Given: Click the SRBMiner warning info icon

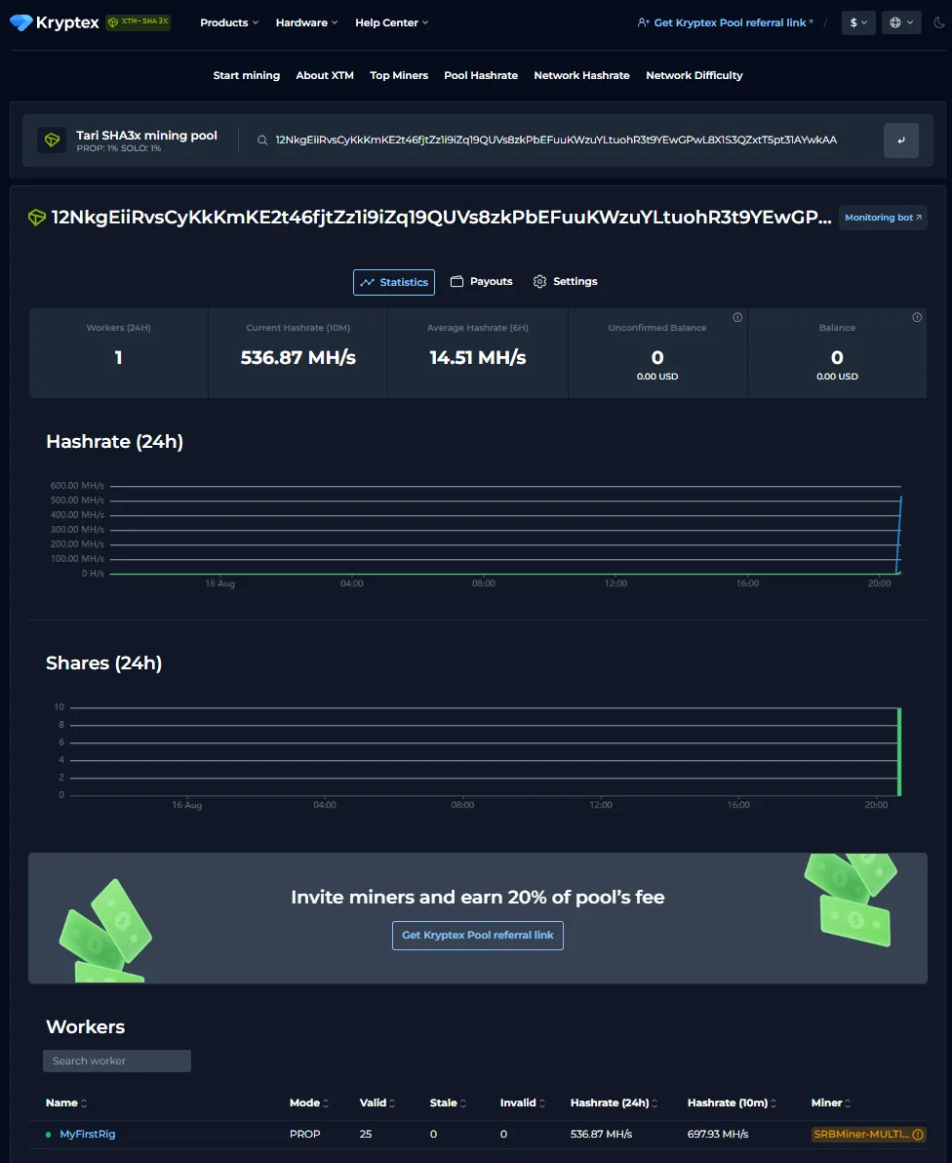Looking at the screenshot, I should (918, 1135).
